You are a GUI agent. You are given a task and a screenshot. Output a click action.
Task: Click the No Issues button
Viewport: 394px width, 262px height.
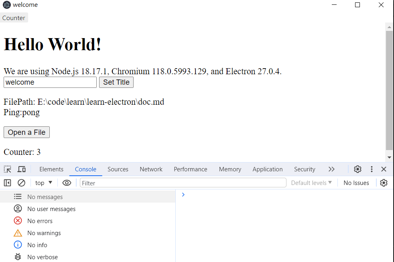point(356,183)
